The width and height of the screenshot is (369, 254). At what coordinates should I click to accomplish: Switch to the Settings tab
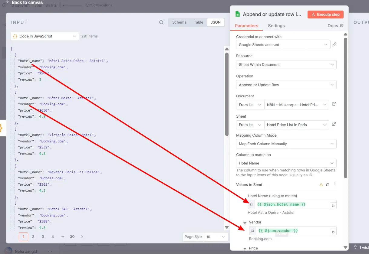point(276,26)
